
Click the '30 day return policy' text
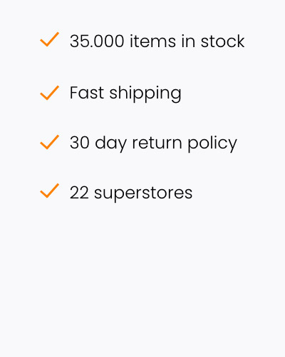click(153, 144)
